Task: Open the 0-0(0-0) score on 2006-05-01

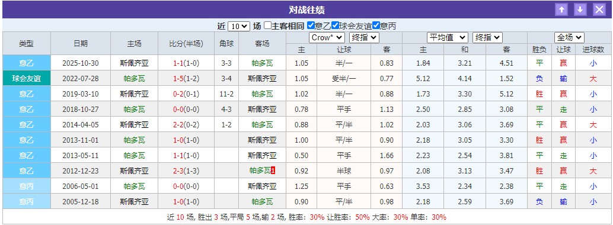Action: [x=186, y=187]
